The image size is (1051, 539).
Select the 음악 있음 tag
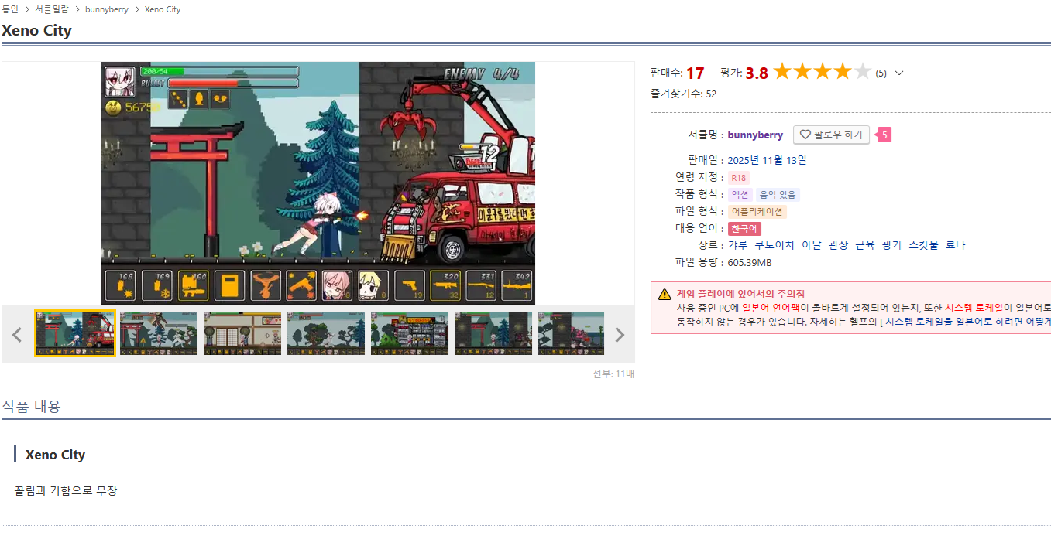[x=777, y=195]
